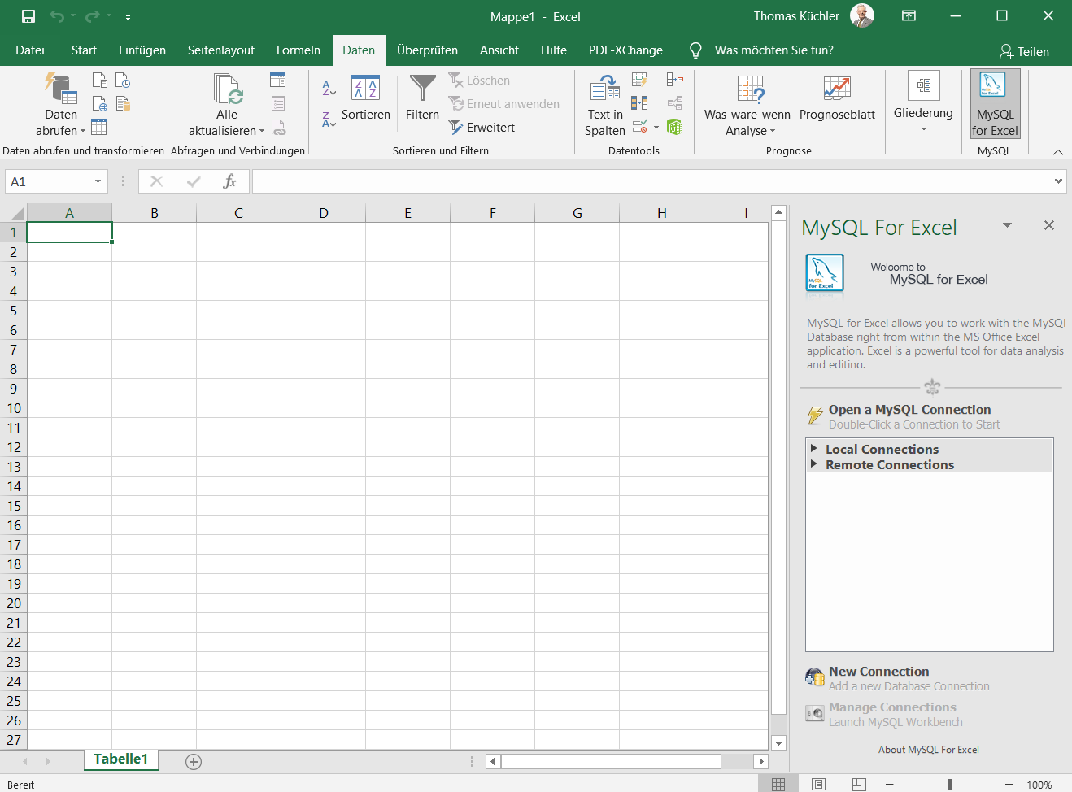
Task: Save the workbook with the disk icon
Action: 28,16
